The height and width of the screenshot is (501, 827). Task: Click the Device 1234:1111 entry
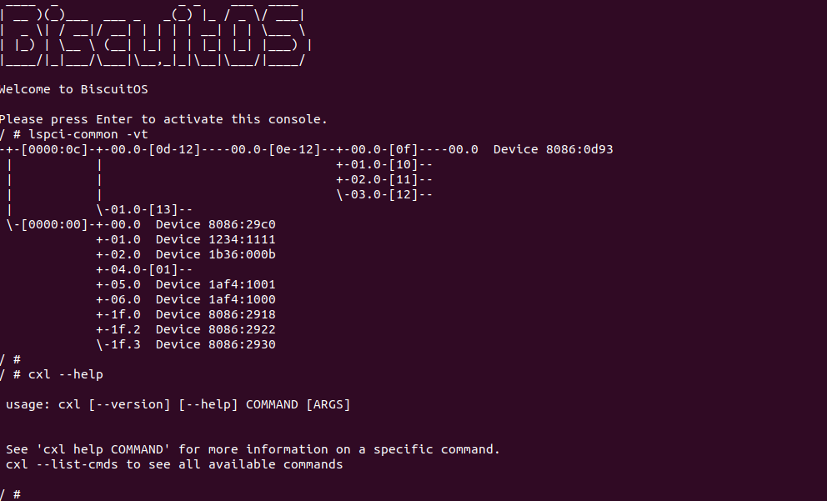(215, 239)
